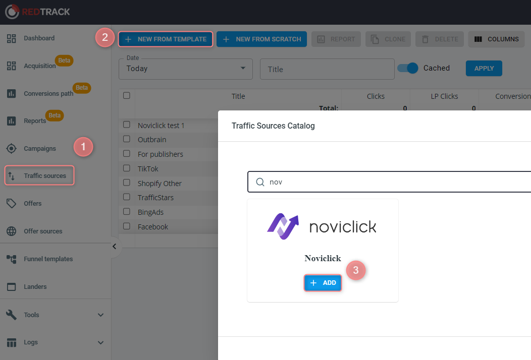Open Landers in the sidebar
Viewport: 531px width, 360px height.
(x=35, y=286)
